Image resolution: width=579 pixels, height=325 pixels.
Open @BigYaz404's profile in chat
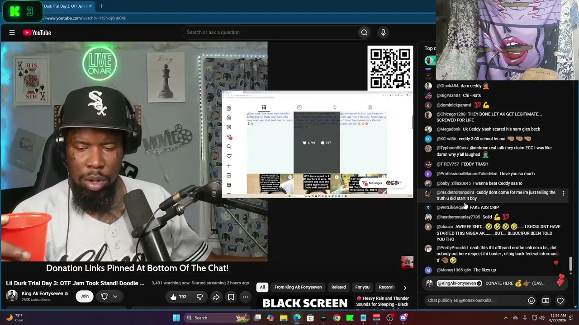pos(448,95)
